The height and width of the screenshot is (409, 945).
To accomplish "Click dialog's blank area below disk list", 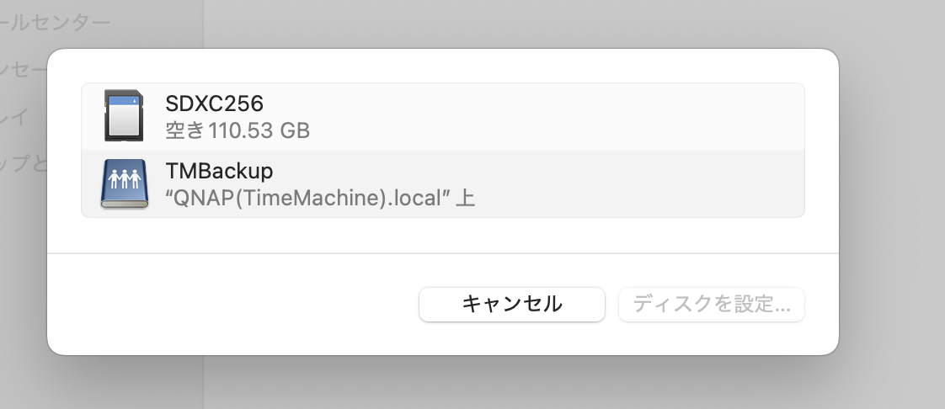I will [442, 235].
